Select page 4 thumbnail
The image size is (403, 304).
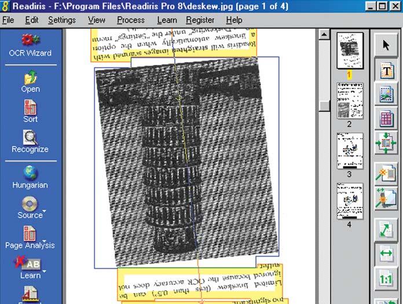coord(350,201)
